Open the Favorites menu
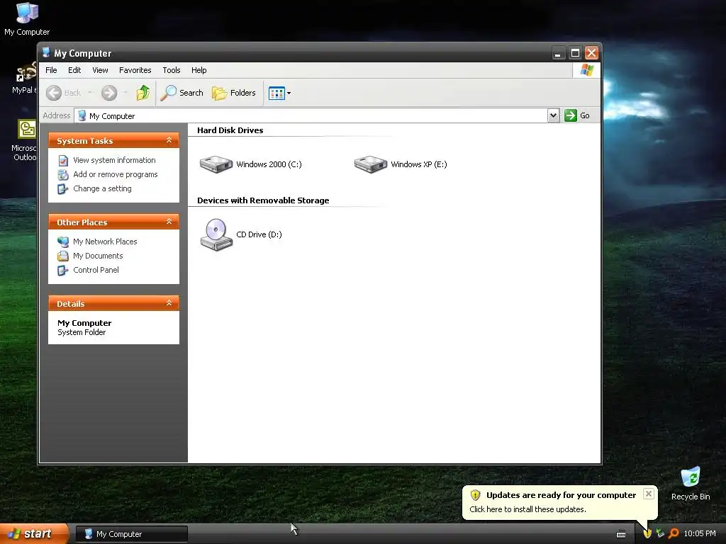The width and height of the screenshot is (726, 544). tap(135, 70)
